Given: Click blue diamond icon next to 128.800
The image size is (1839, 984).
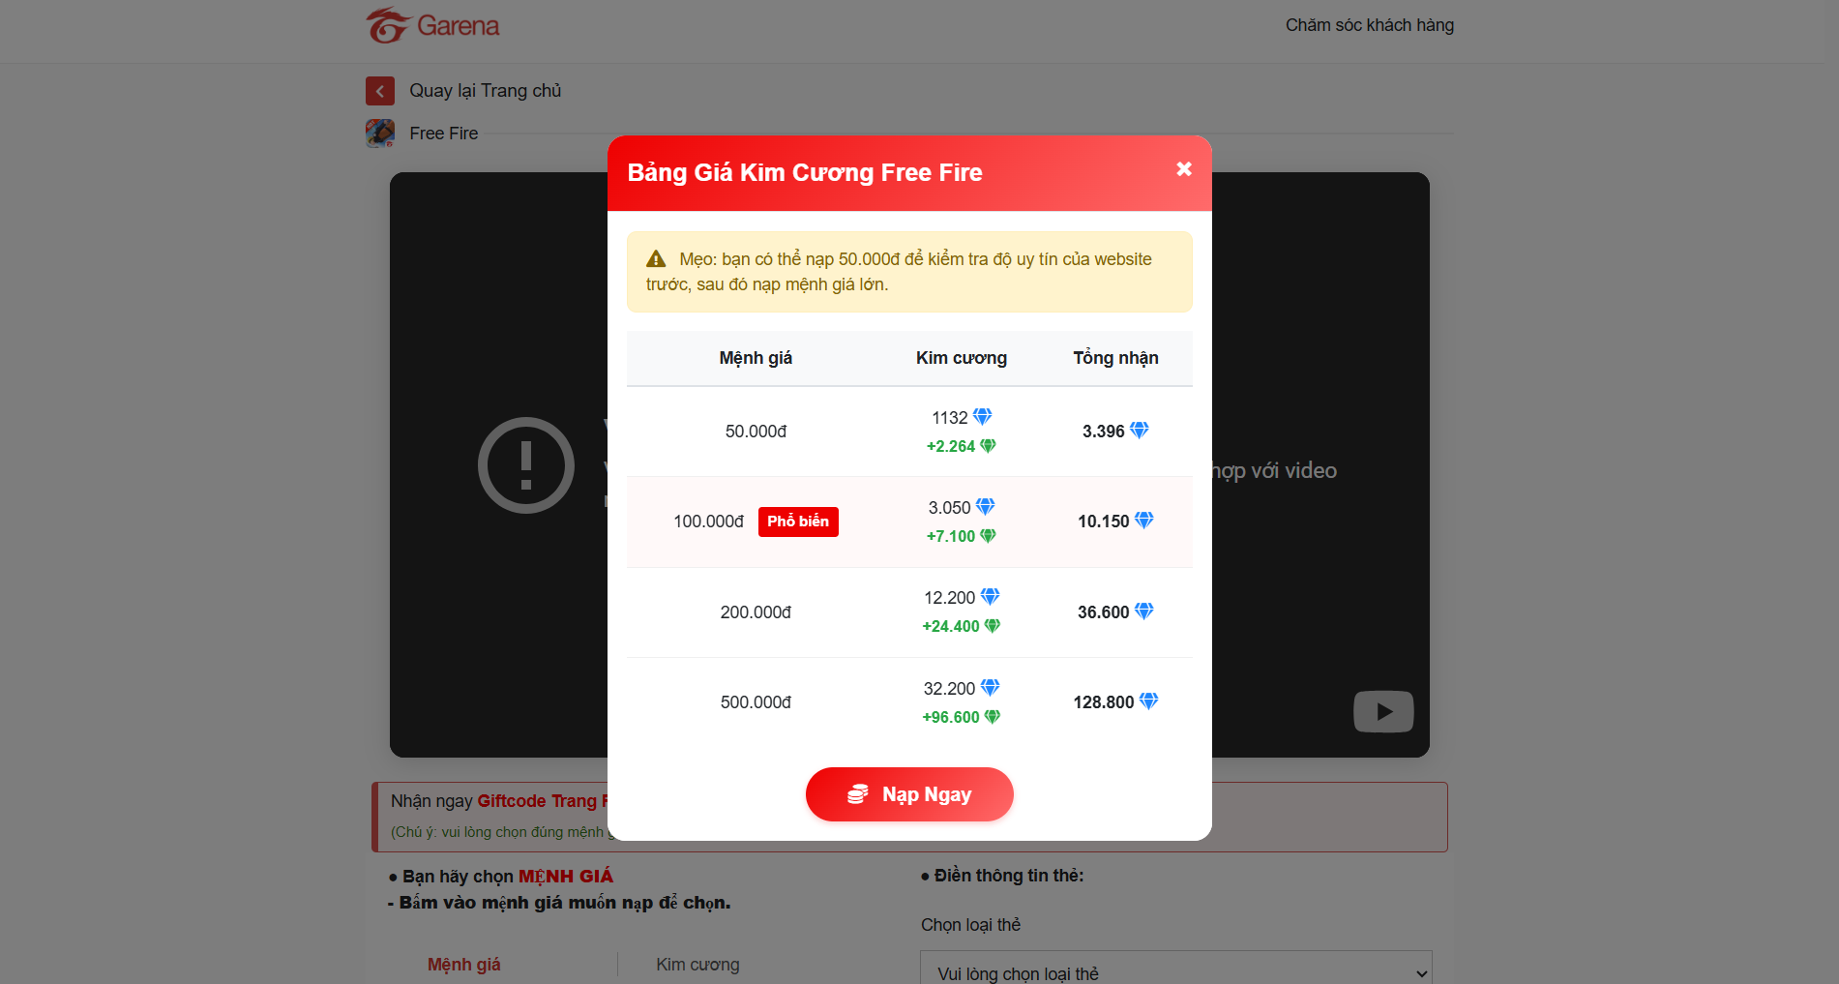Looking at the screenshot, I should (1149, 701).
